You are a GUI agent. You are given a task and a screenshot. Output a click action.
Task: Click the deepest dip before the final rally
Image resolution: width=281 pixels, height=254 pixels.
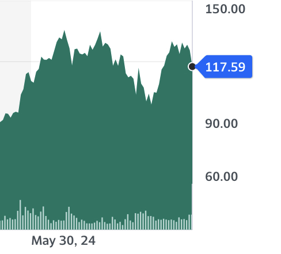(151, 103)
